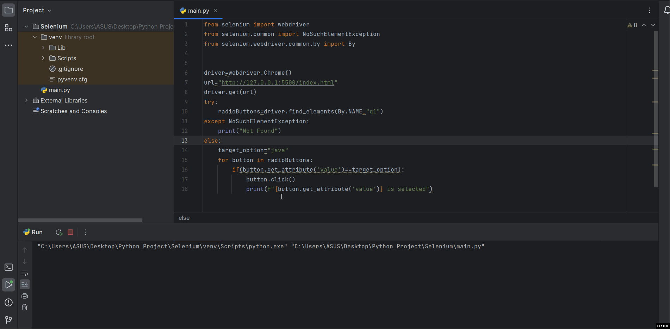Expand the Lib folder

click(x=43, y=48)
